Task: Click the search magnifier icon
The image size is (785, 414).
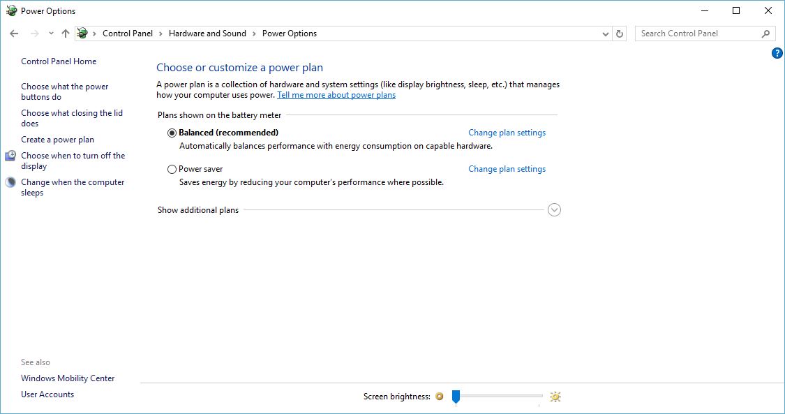Action: click(765, 34)
